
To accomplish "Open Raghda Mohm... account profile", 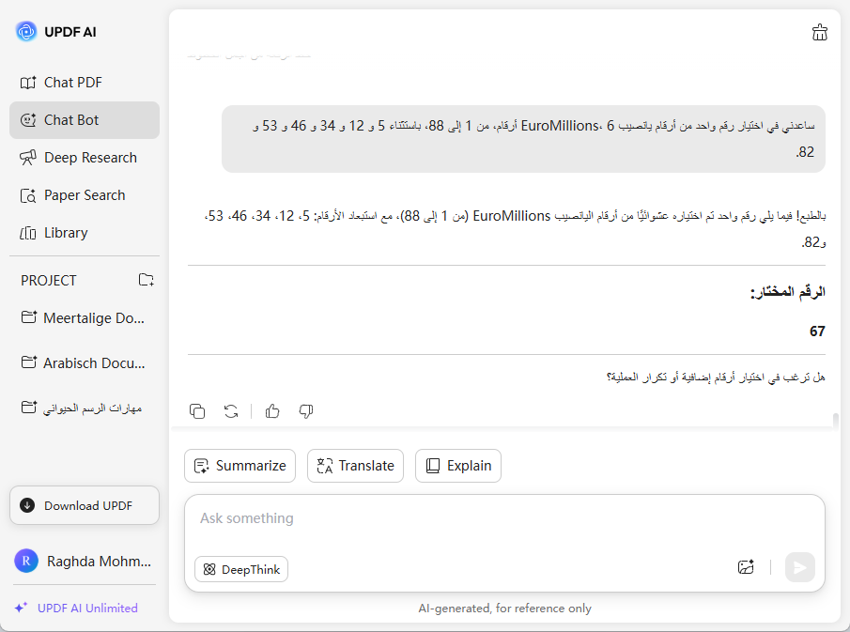I will coord(84,561).
